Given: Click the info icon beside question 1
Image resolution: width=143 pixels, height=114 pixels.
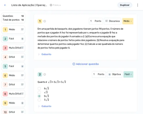Looking at the screenshot, I should [45, 21].
